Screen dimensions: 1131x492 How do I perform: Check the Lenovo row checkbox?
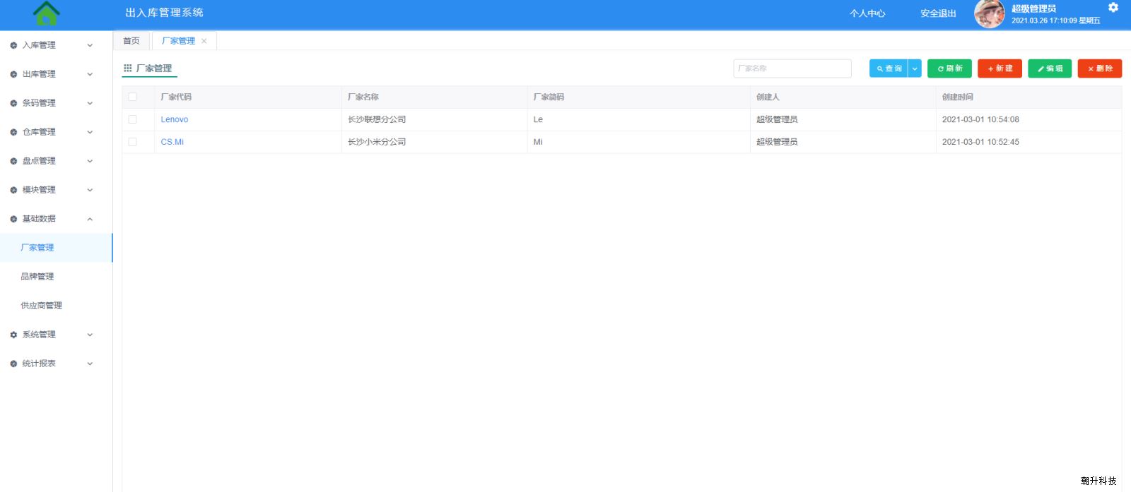click(x=132, y=119)
